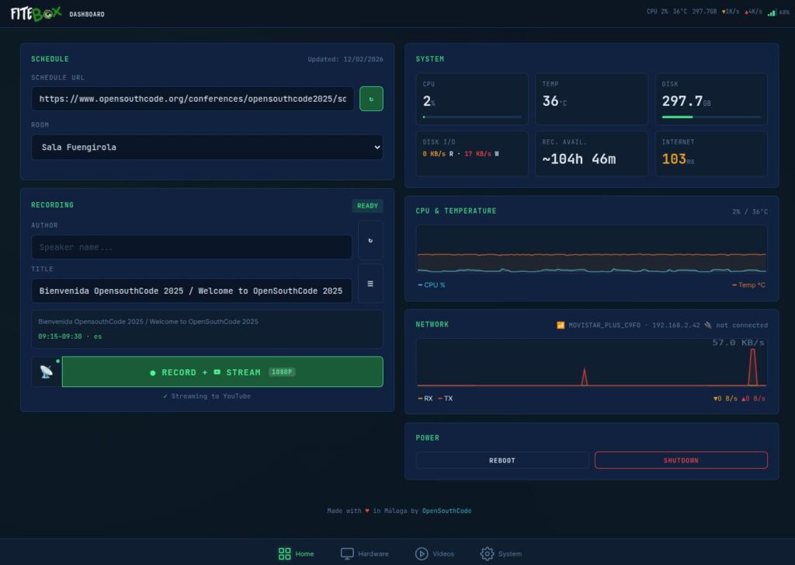Click the System gear icon
The width and height of the screenshot is (795, 565).
tap(487, 553)
